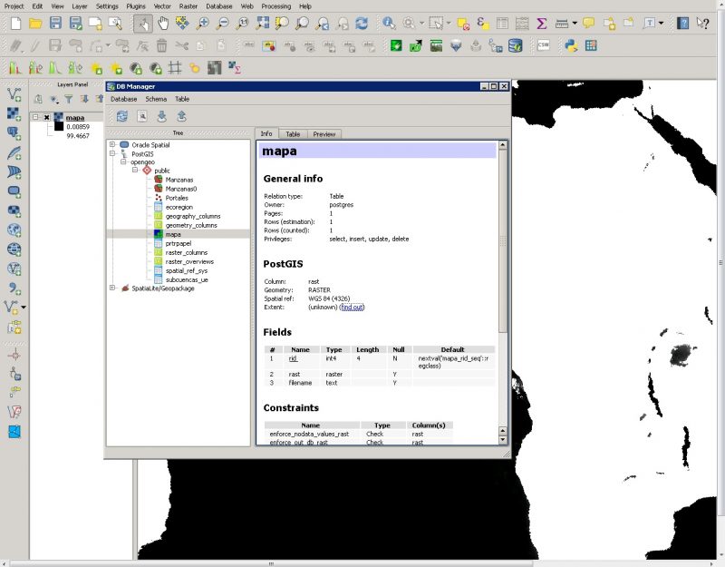The image size is (725, 567).
Task: Select raster_columns in the tree
Action: coord(187,253)
